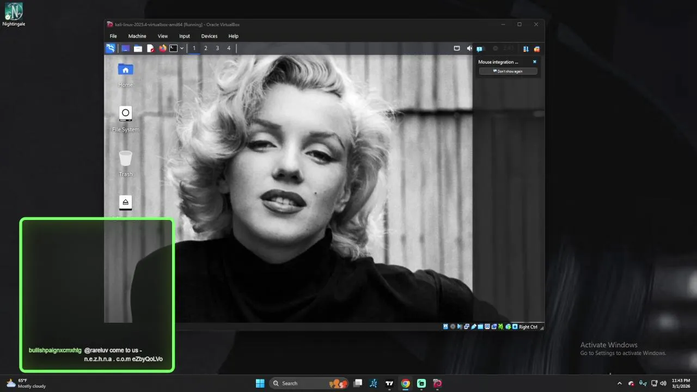Open the TradingView app on the taskbar

click(389, 383)
